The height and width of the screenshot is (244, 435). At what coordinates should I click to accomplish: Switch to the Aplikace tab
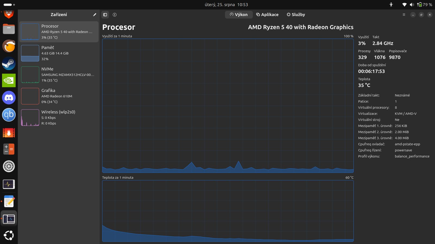click(267, 15)
